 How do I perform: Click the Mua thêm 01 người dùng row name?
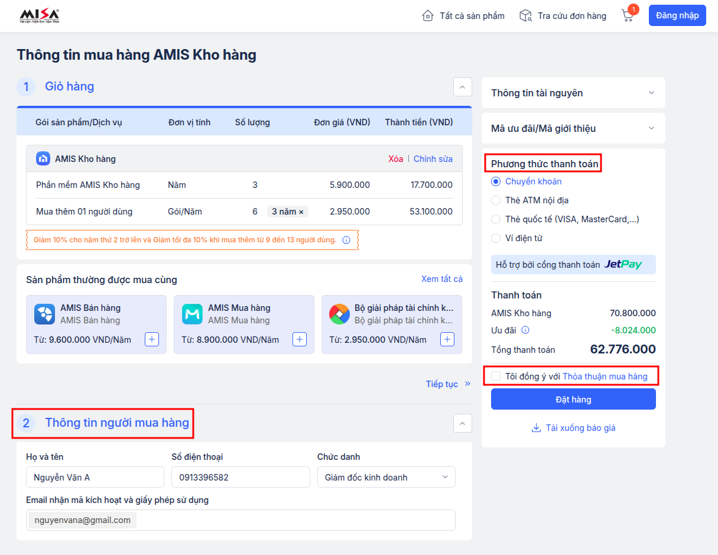click(85, 212)
